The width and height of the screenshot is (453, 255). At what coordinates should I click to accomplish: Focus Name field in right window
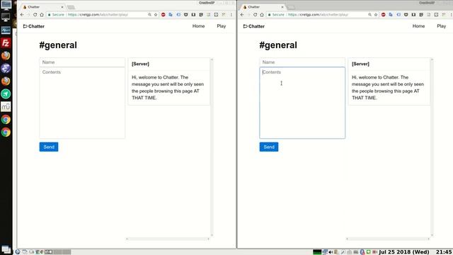tap(302, 62)
